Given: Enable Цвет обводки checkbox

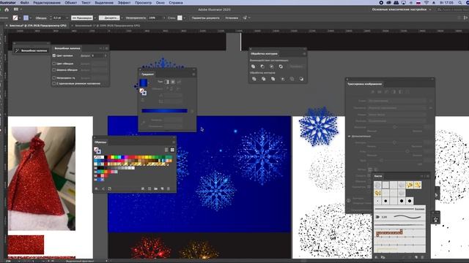Looking at the screenshot, I should 54,64.
